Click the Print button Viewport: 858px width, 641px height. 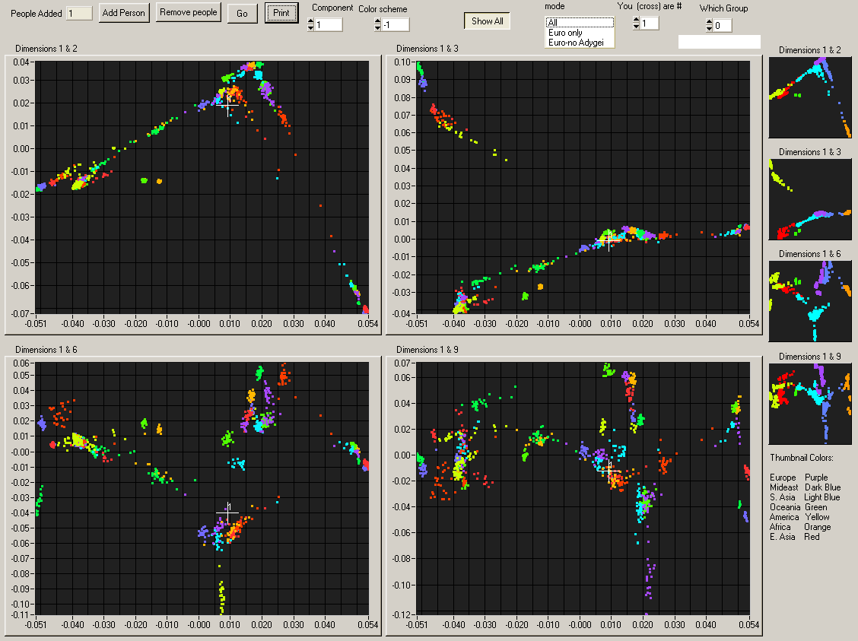[x=281, y=13]
